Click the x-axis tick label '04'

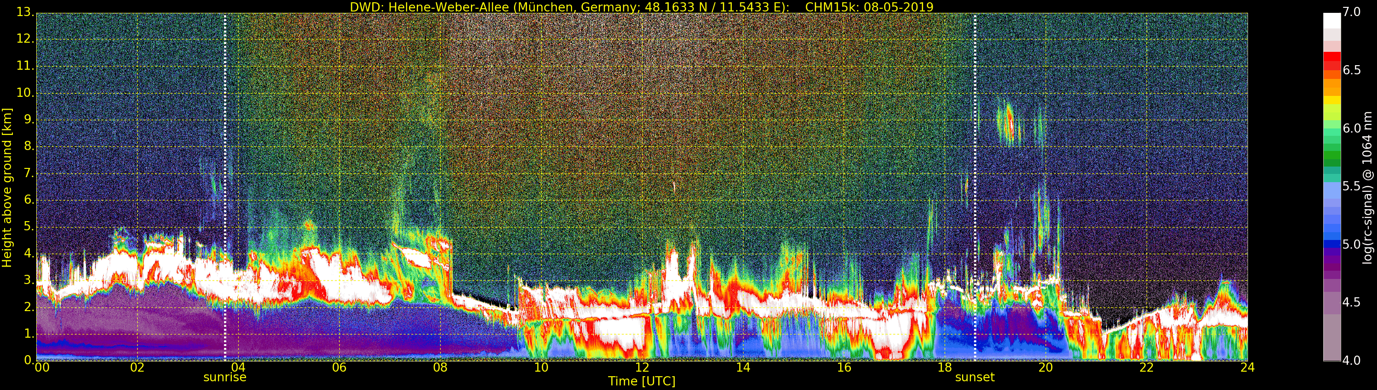(x=238, y=368)
